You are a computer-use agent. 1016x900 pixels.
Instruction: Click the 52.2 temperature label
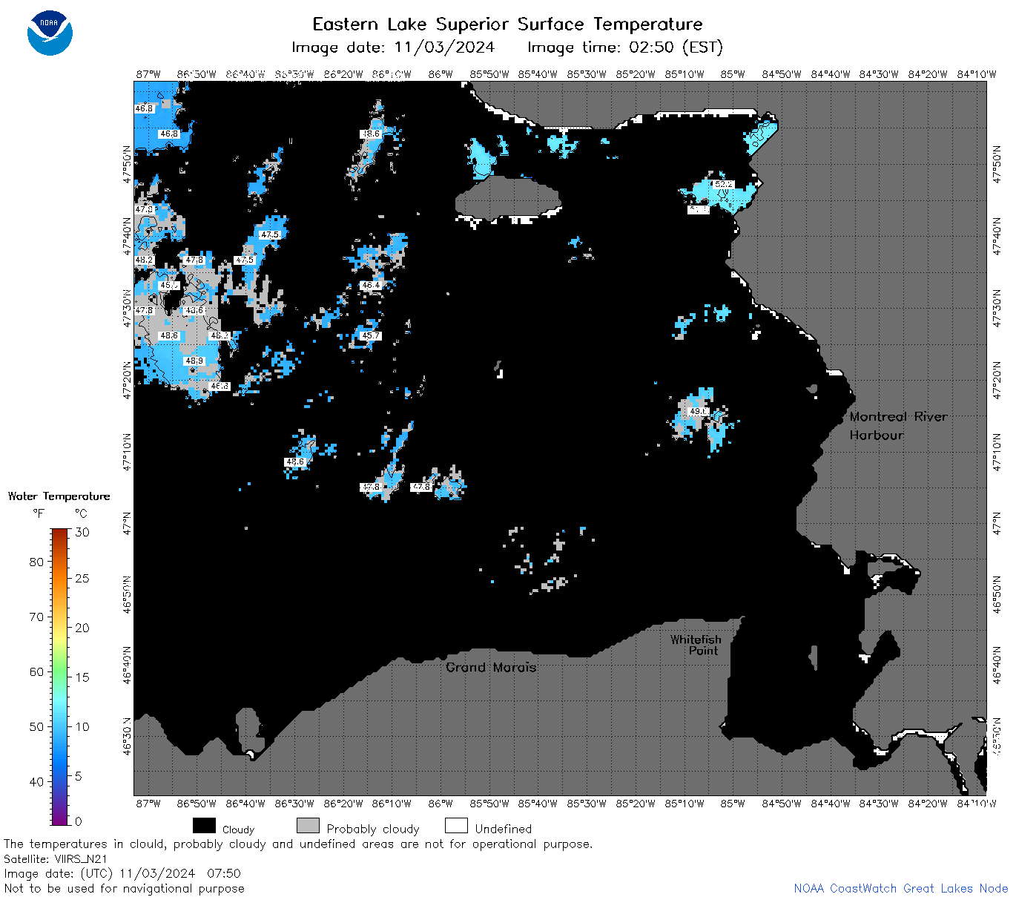pyautogui.click(x=723, y=184)
